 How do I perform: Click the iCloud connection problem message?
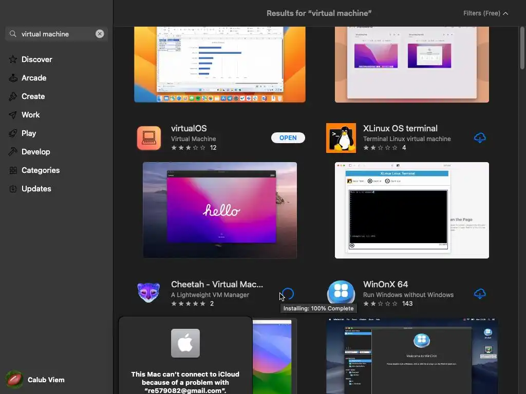point(185,382)
